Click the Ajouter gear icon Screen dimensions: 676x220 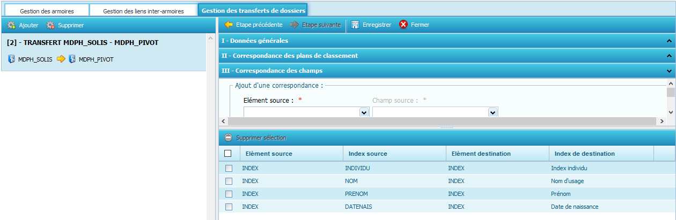coord(11,25)
